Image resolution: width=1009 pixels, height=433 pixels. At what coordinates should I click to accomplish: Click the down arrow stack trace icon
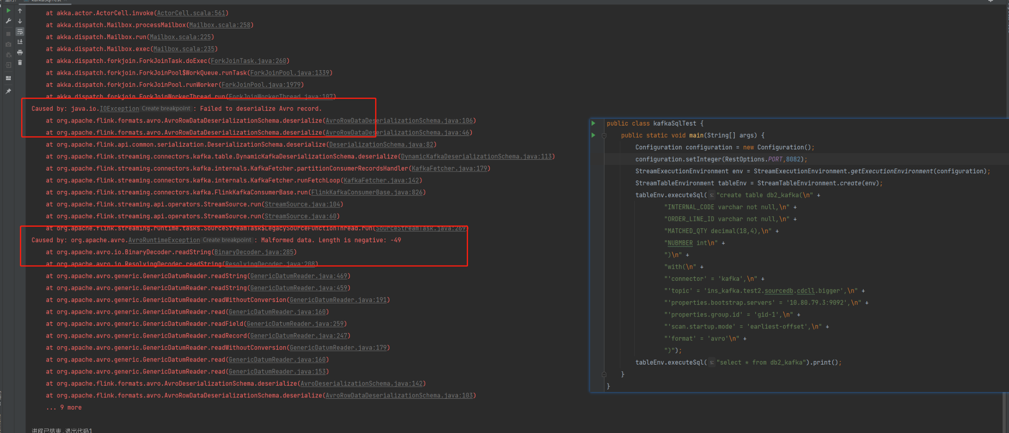click(x=20, y=21)
